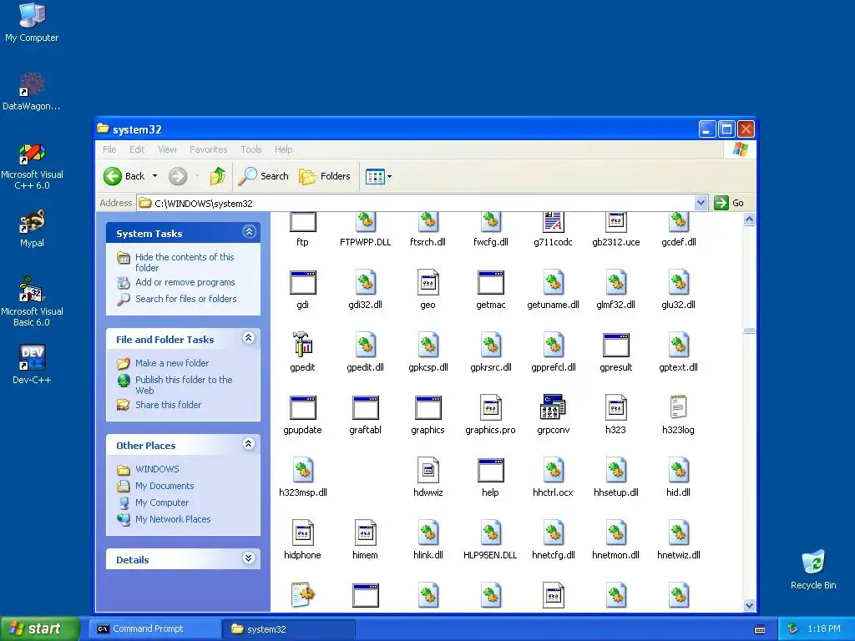The width and height of the screenshot is (855, 641).
Task: Click Share this folder link
Action: (x=169, y=405)
